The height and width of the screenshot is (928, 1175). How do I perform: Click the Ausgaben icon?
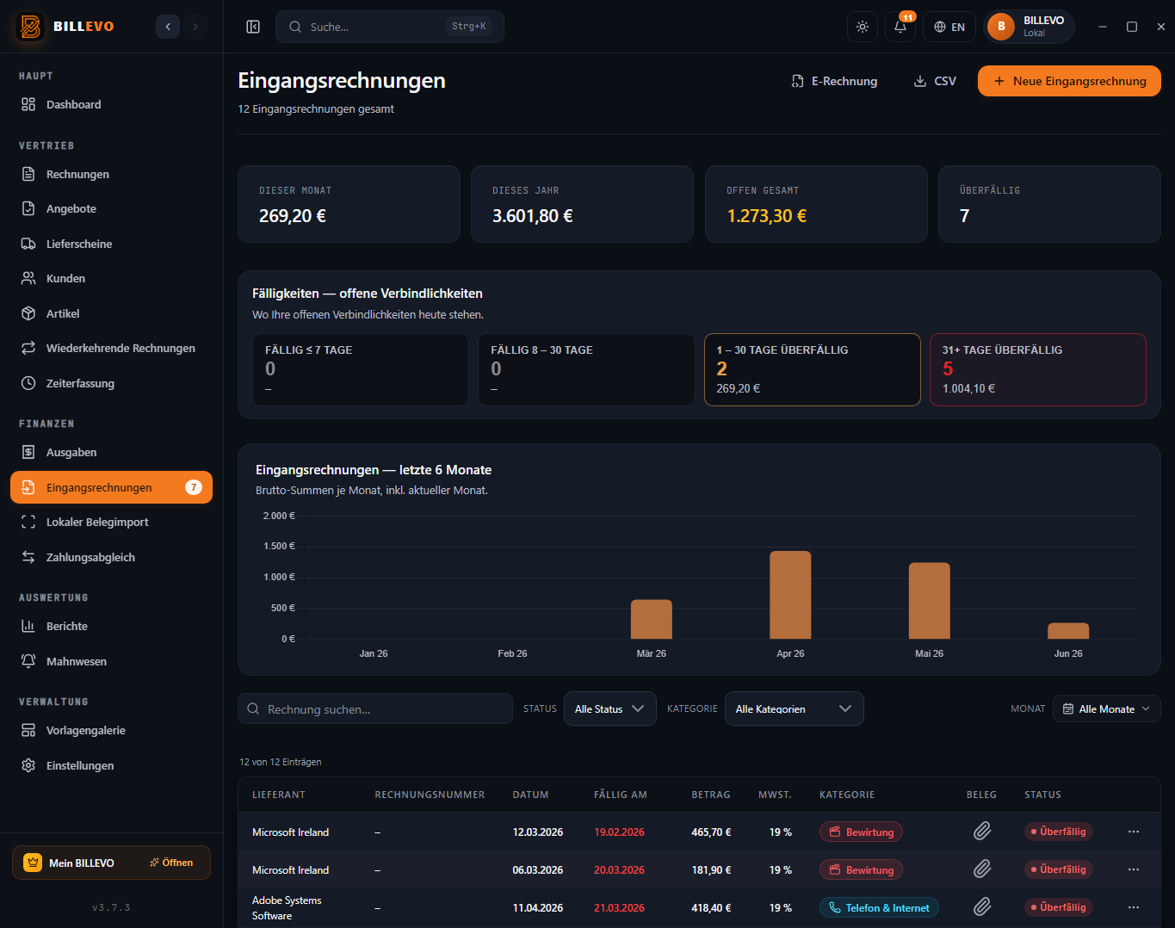28,452
